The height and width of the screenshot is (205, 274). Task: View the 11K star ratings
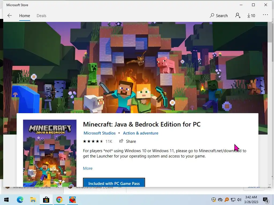point(97,141)
